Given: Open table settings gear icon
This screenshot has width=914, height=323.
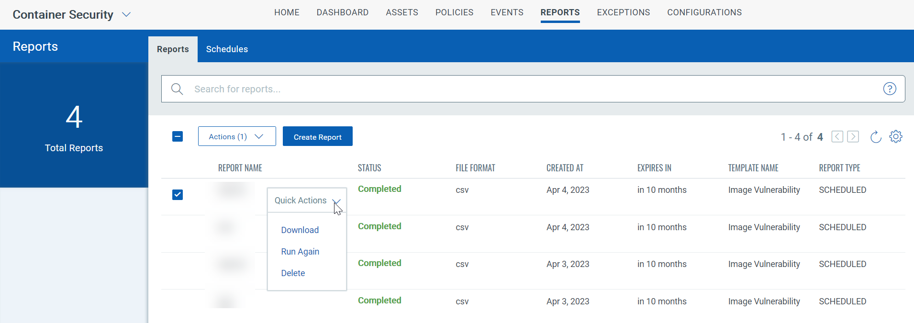Looking at the screenshot, I should (x=895, y=137).
